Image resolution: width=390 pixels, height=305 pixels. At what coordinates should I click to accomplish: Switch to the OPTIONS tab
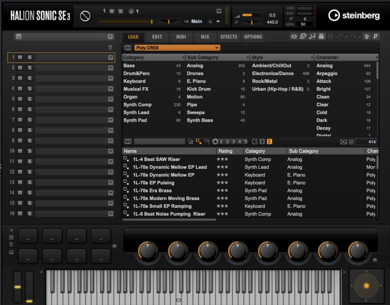[253, 37]
